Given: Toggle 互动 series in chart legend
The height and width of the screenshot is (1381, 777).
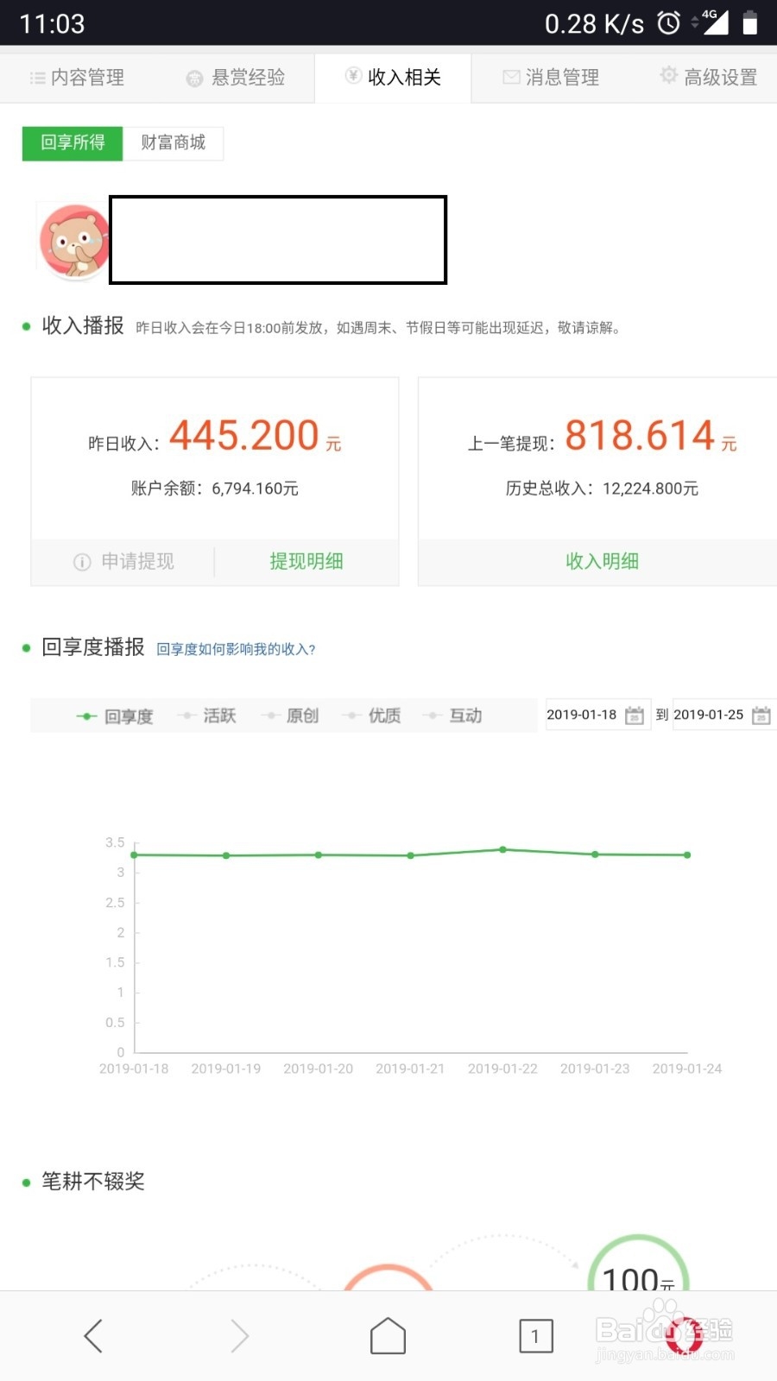Looking at the screenshot, I should click(452, 716).
